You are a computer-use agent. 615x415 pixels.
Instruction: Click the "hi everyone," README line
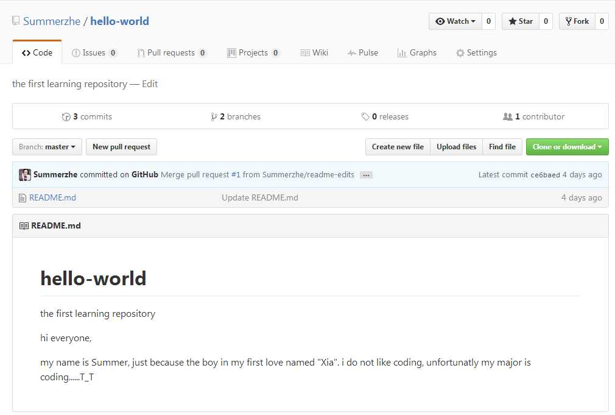[66, 338]
